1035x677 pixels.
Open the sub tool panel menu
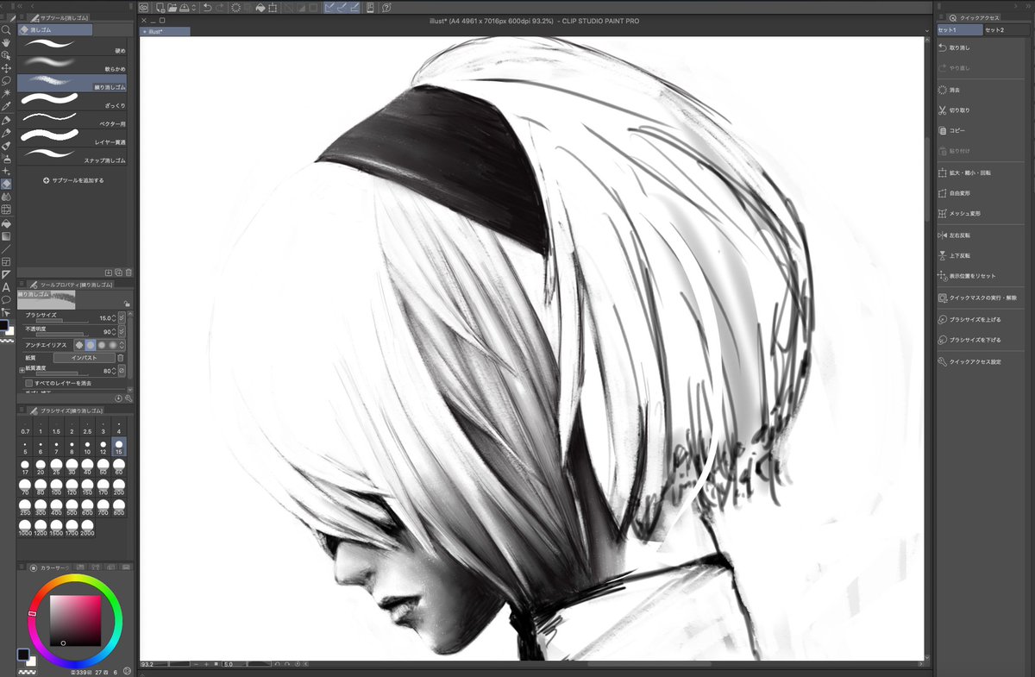tap(22, 17)
